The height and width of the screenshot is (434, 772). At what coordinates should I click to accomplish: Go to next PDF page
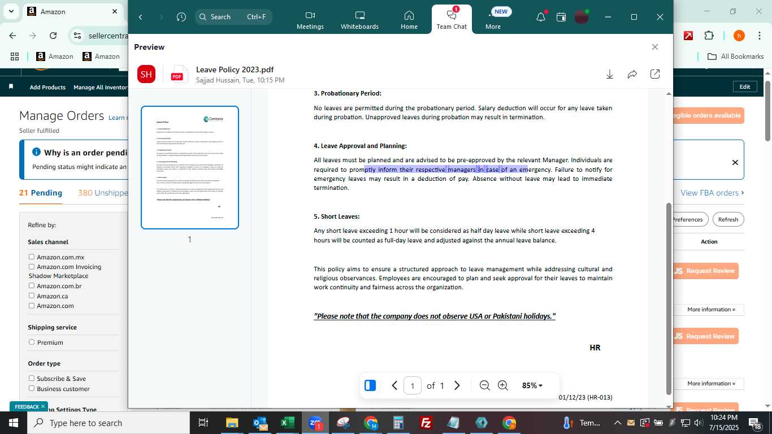[x=457, y=385]
